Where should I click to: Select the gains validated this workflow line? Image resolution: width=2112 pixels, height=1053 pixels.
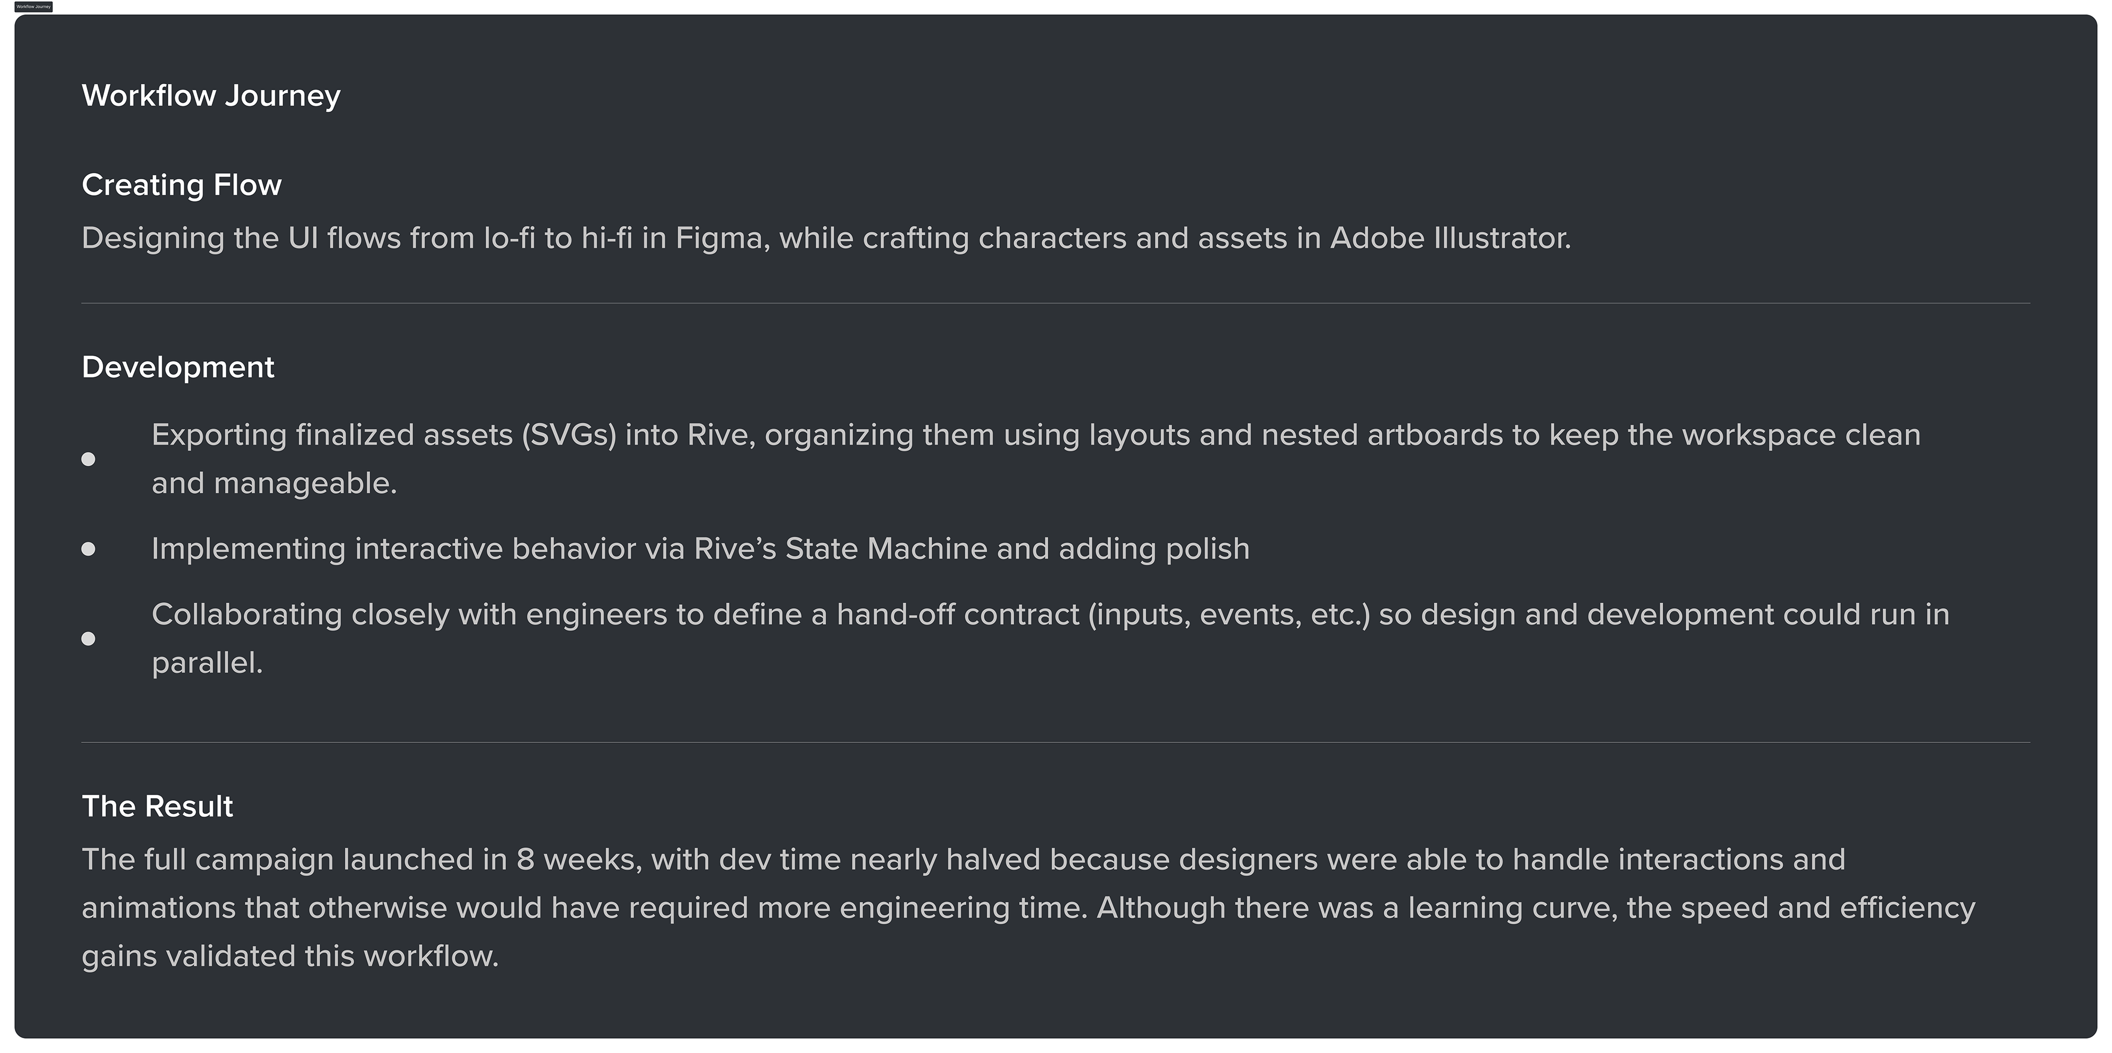coord(290,956)
